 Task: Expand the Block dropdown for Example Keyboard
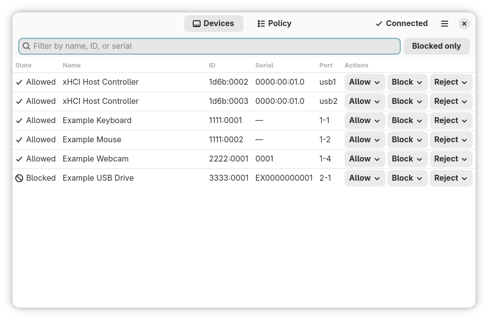(x=407, y=121)
